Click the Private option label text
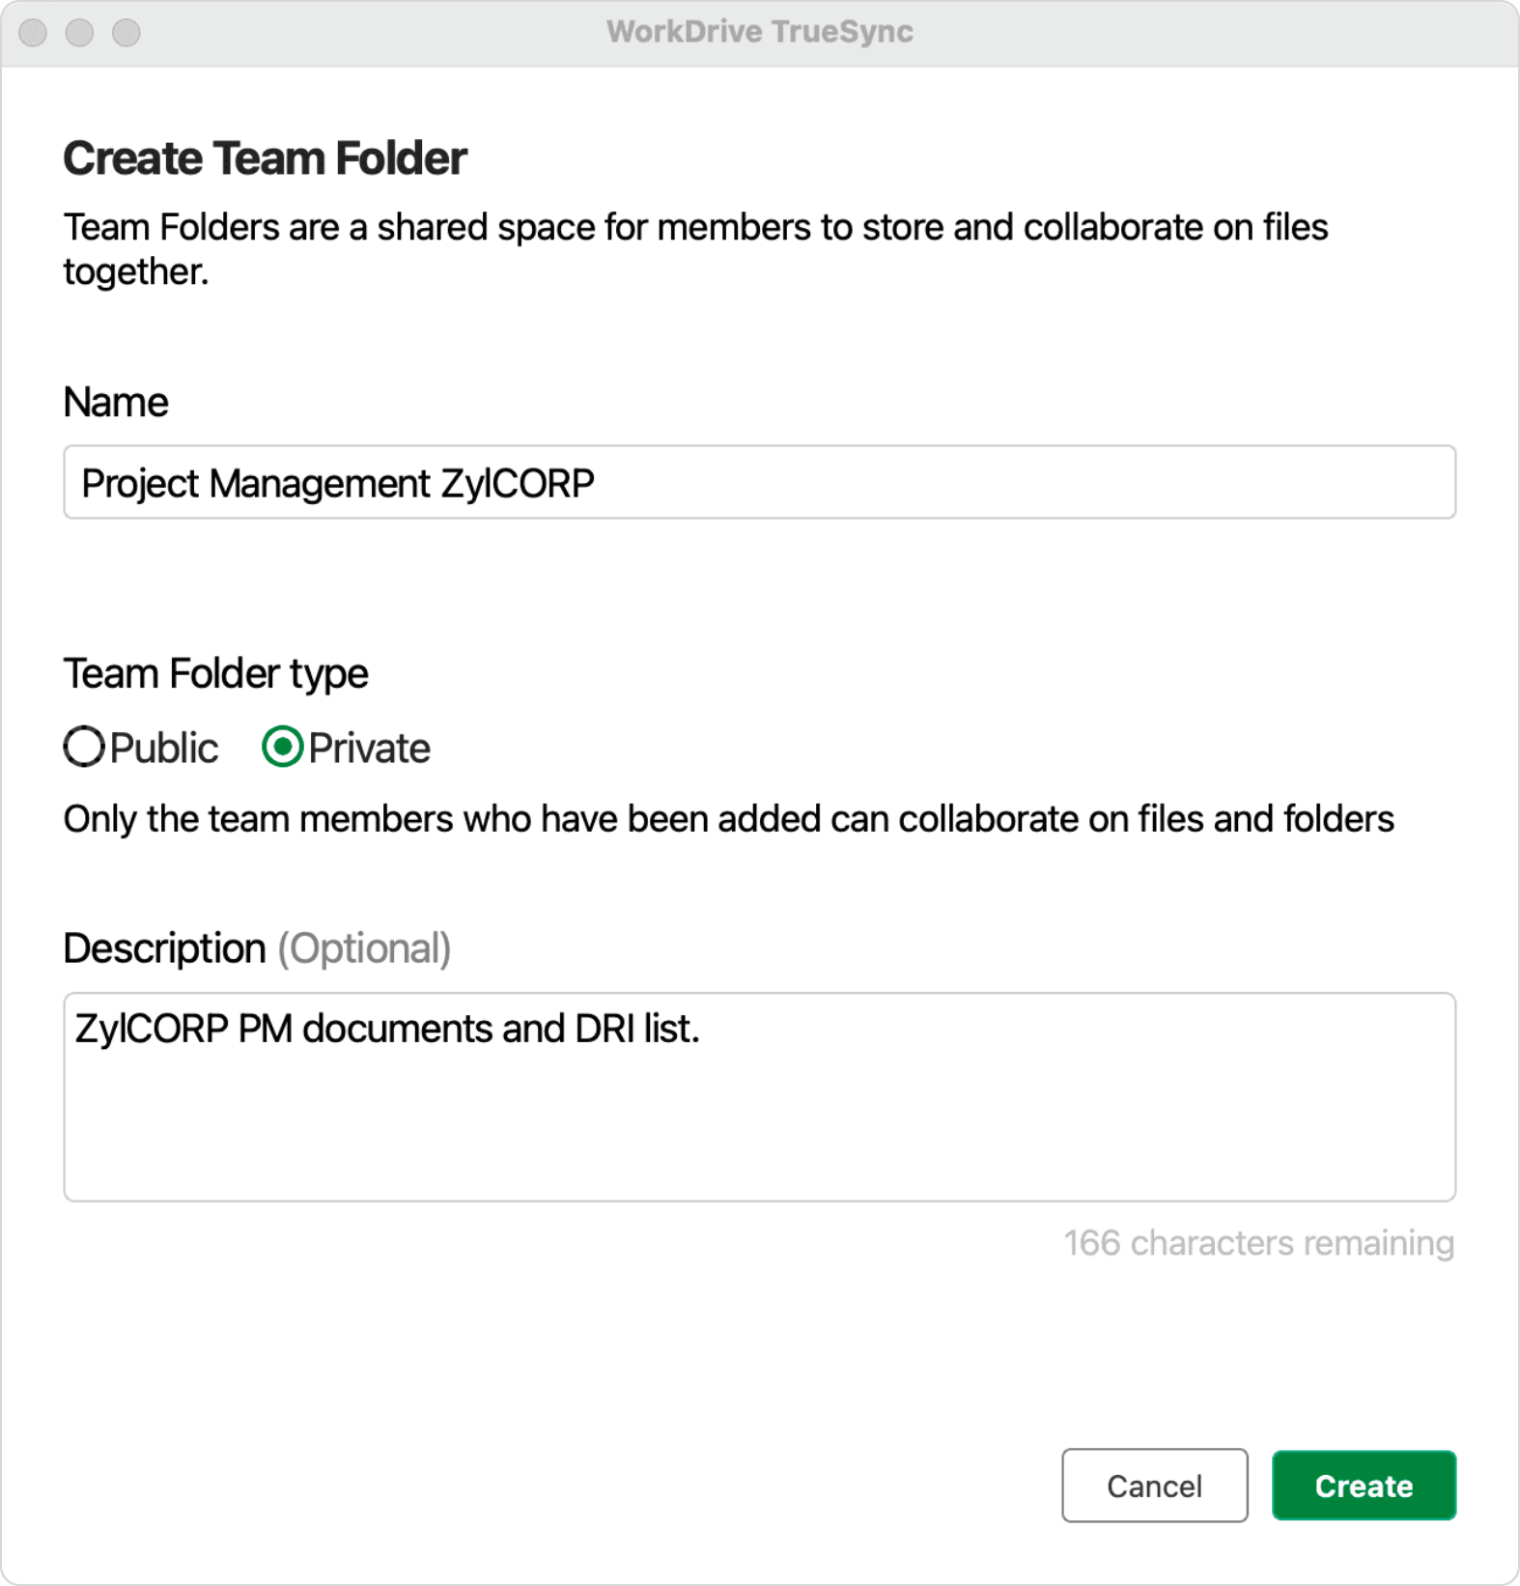The image size is (1520, 1586). 369,749
